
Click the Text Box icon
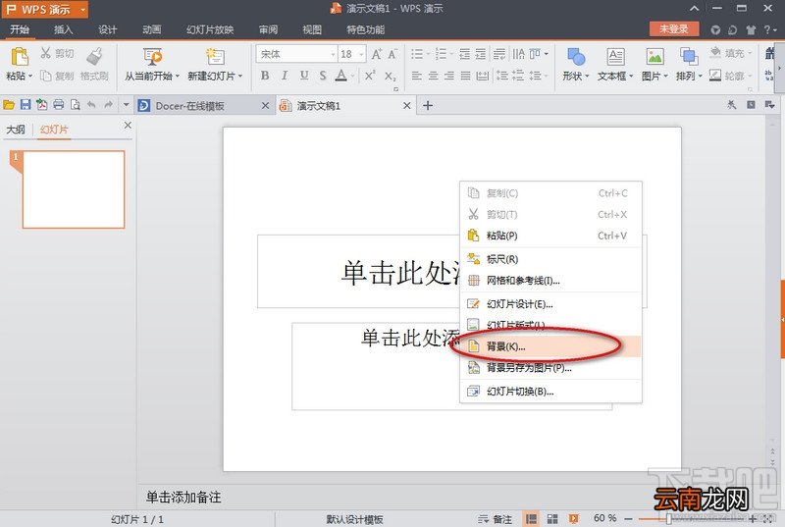[615, 57]
